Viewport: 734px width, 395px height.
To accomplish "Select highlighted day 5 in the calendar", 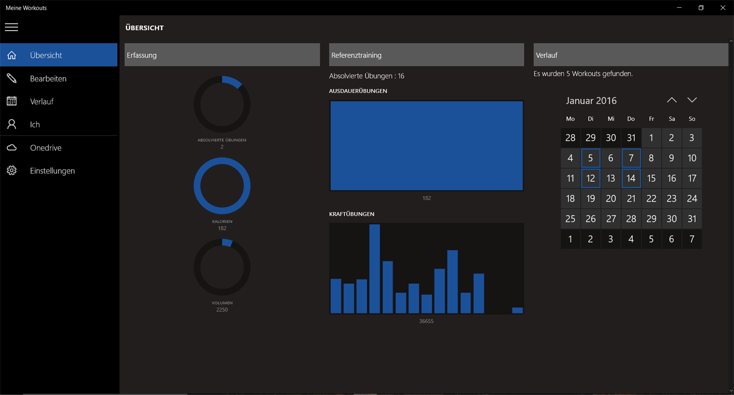I will pos(590,158).
